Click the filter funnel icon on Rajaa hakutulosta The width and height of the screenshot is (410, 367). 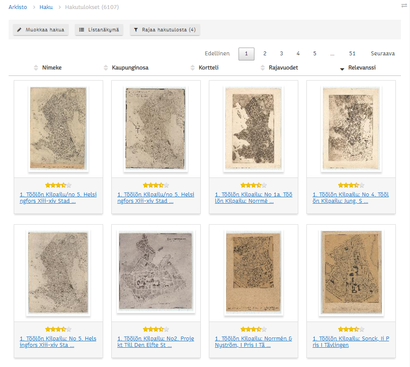coord(136,30)
